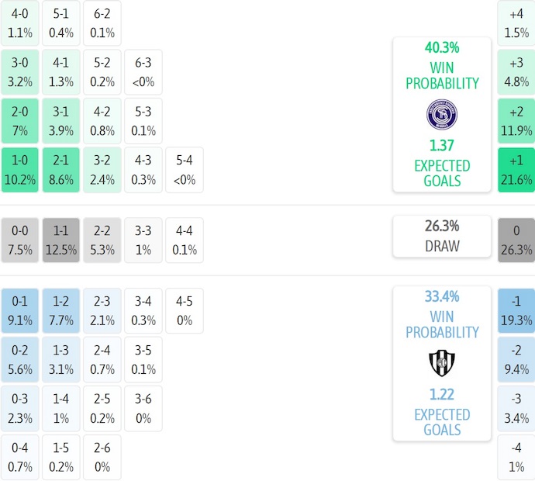Click the 0-1 away win tile
This screenshot has width=535, height=481.
19,310
